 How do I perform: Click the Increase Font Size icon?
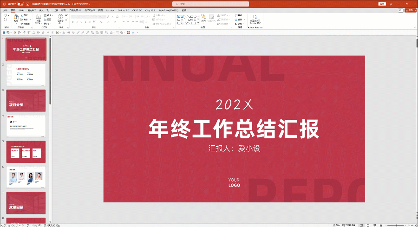click(108, 17)
